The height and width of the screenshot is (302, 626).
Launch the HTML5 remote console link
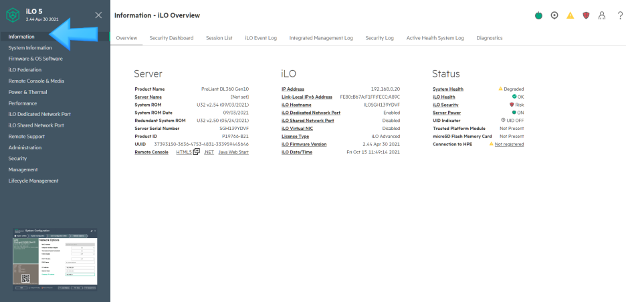click(x=184, y=152)
